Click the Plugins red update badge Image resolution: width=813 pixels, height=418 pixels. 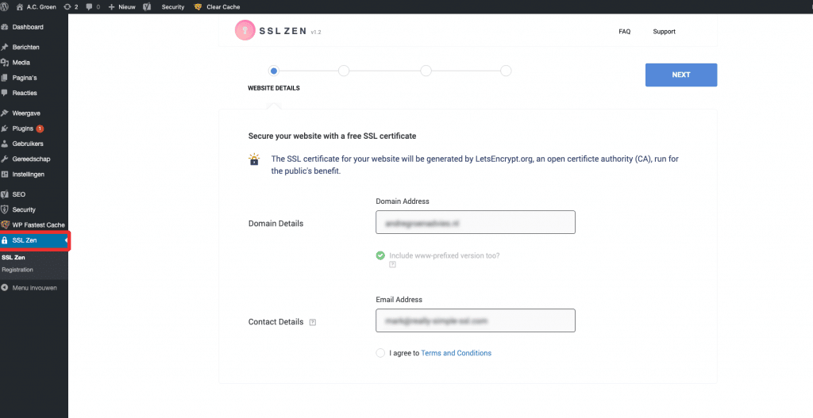40,128
